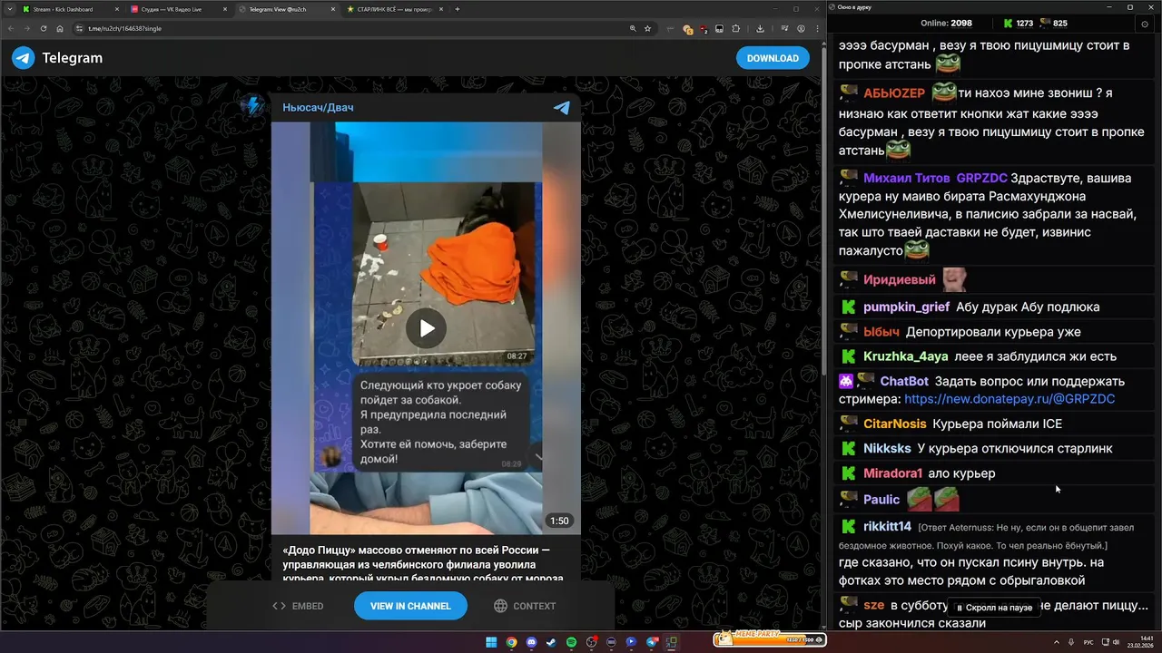The image size is (1162, 653).
Task: Click the username rikkitt14 in chat
Action: pyautogui.click(x=887, y=526)
